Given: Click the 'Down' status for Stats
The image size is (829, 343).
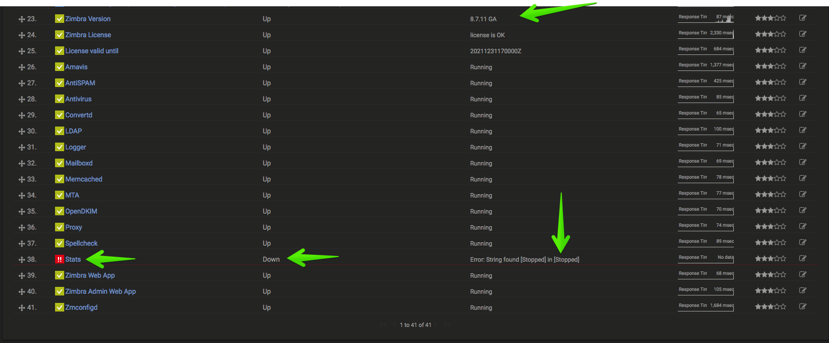Looking at the screenshot, I should click(271, 259).
